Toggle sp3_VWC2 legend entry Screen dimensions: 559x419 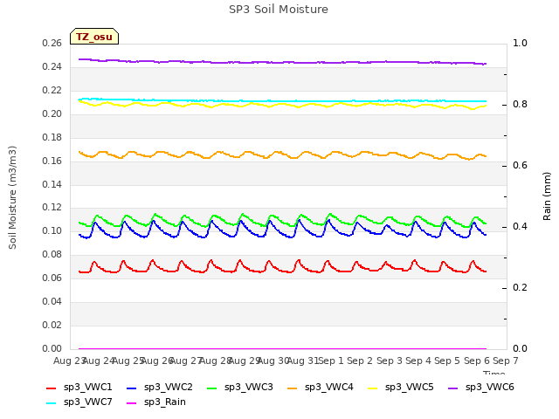(x=159, y=388)
